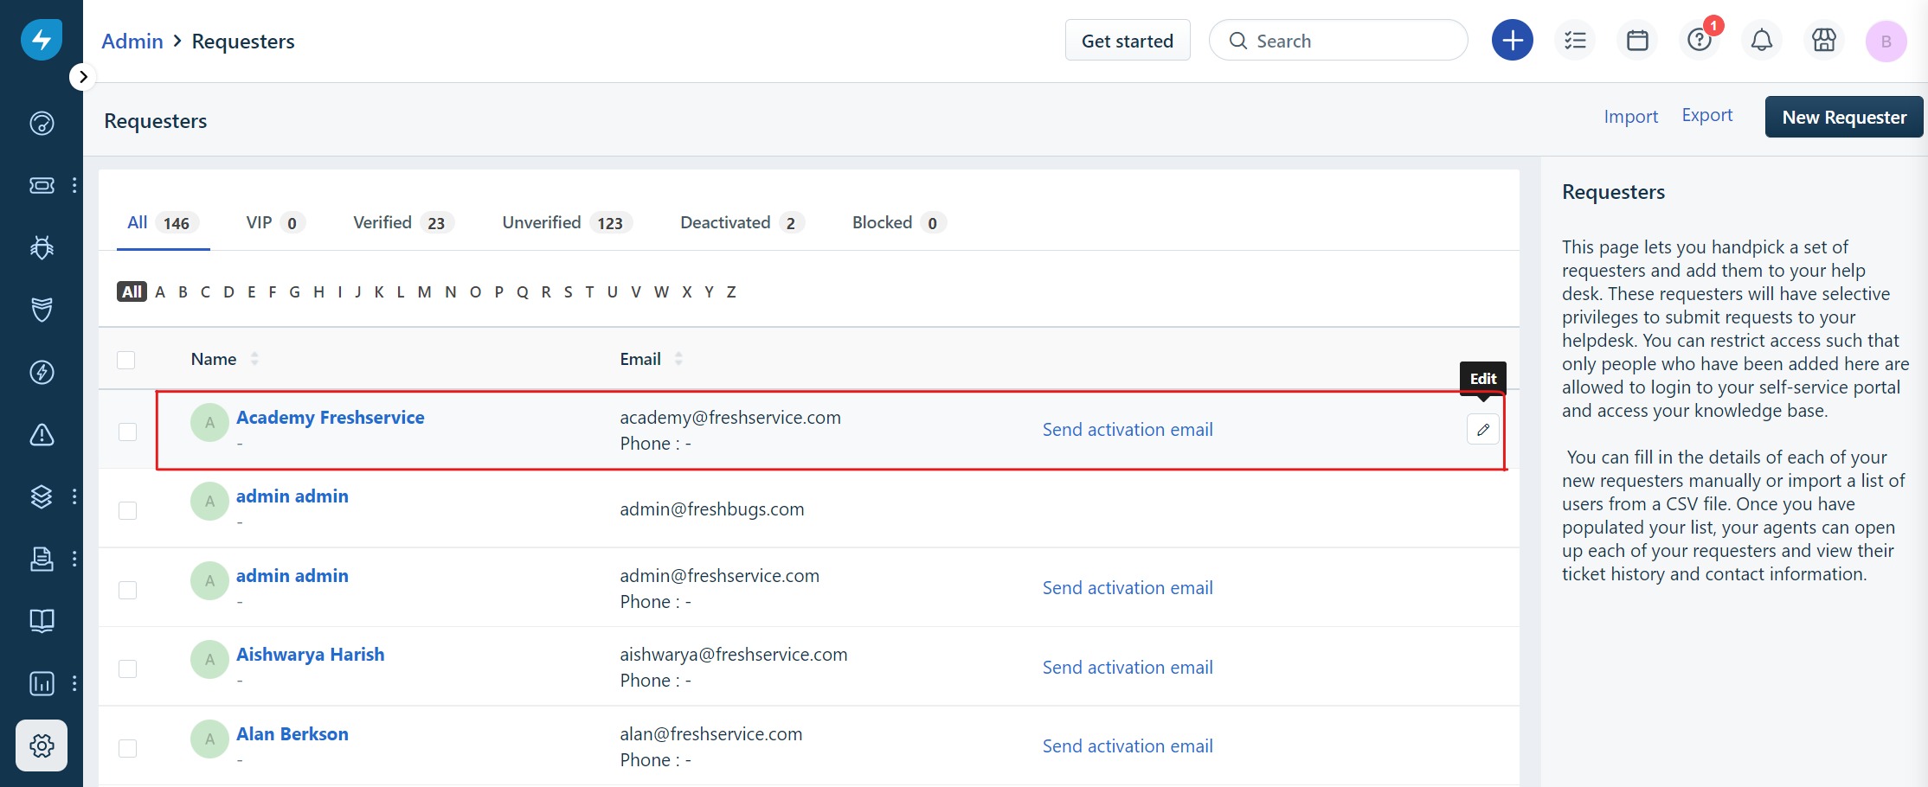
Task: Click the blue plus quick-add button
Action: (1513, 41)
